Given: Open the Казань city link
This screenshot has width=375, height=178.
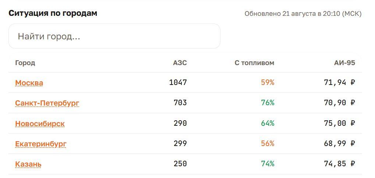Looking at the screenshot, I should pos(28,164).
